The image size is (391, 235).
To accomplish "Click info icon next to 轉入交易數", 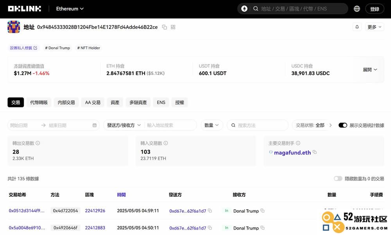I will pyautogui.click(x=166, y=143).
